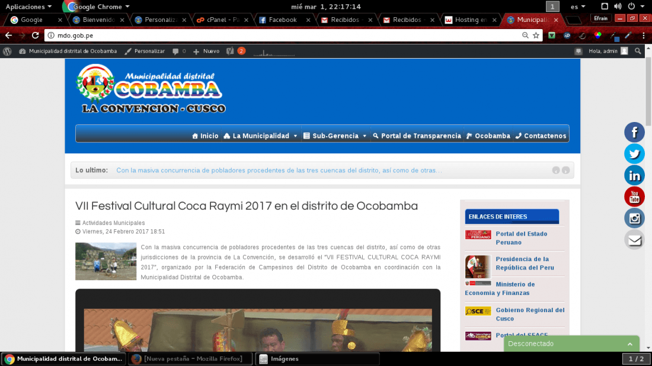The image size is (652, 366).
Task: Open the email envelope social icon
Action: (634, 240)
